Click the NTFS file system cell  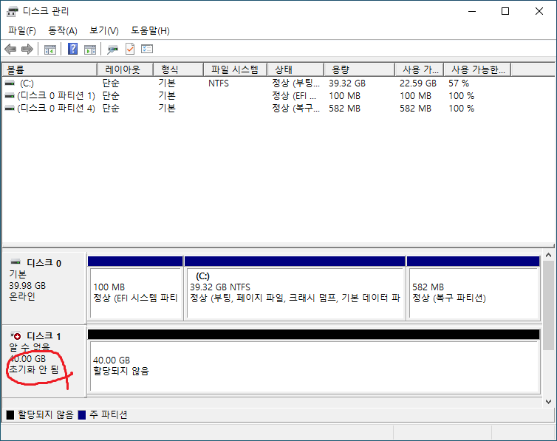pyautogui.click(x=219, y=83)
